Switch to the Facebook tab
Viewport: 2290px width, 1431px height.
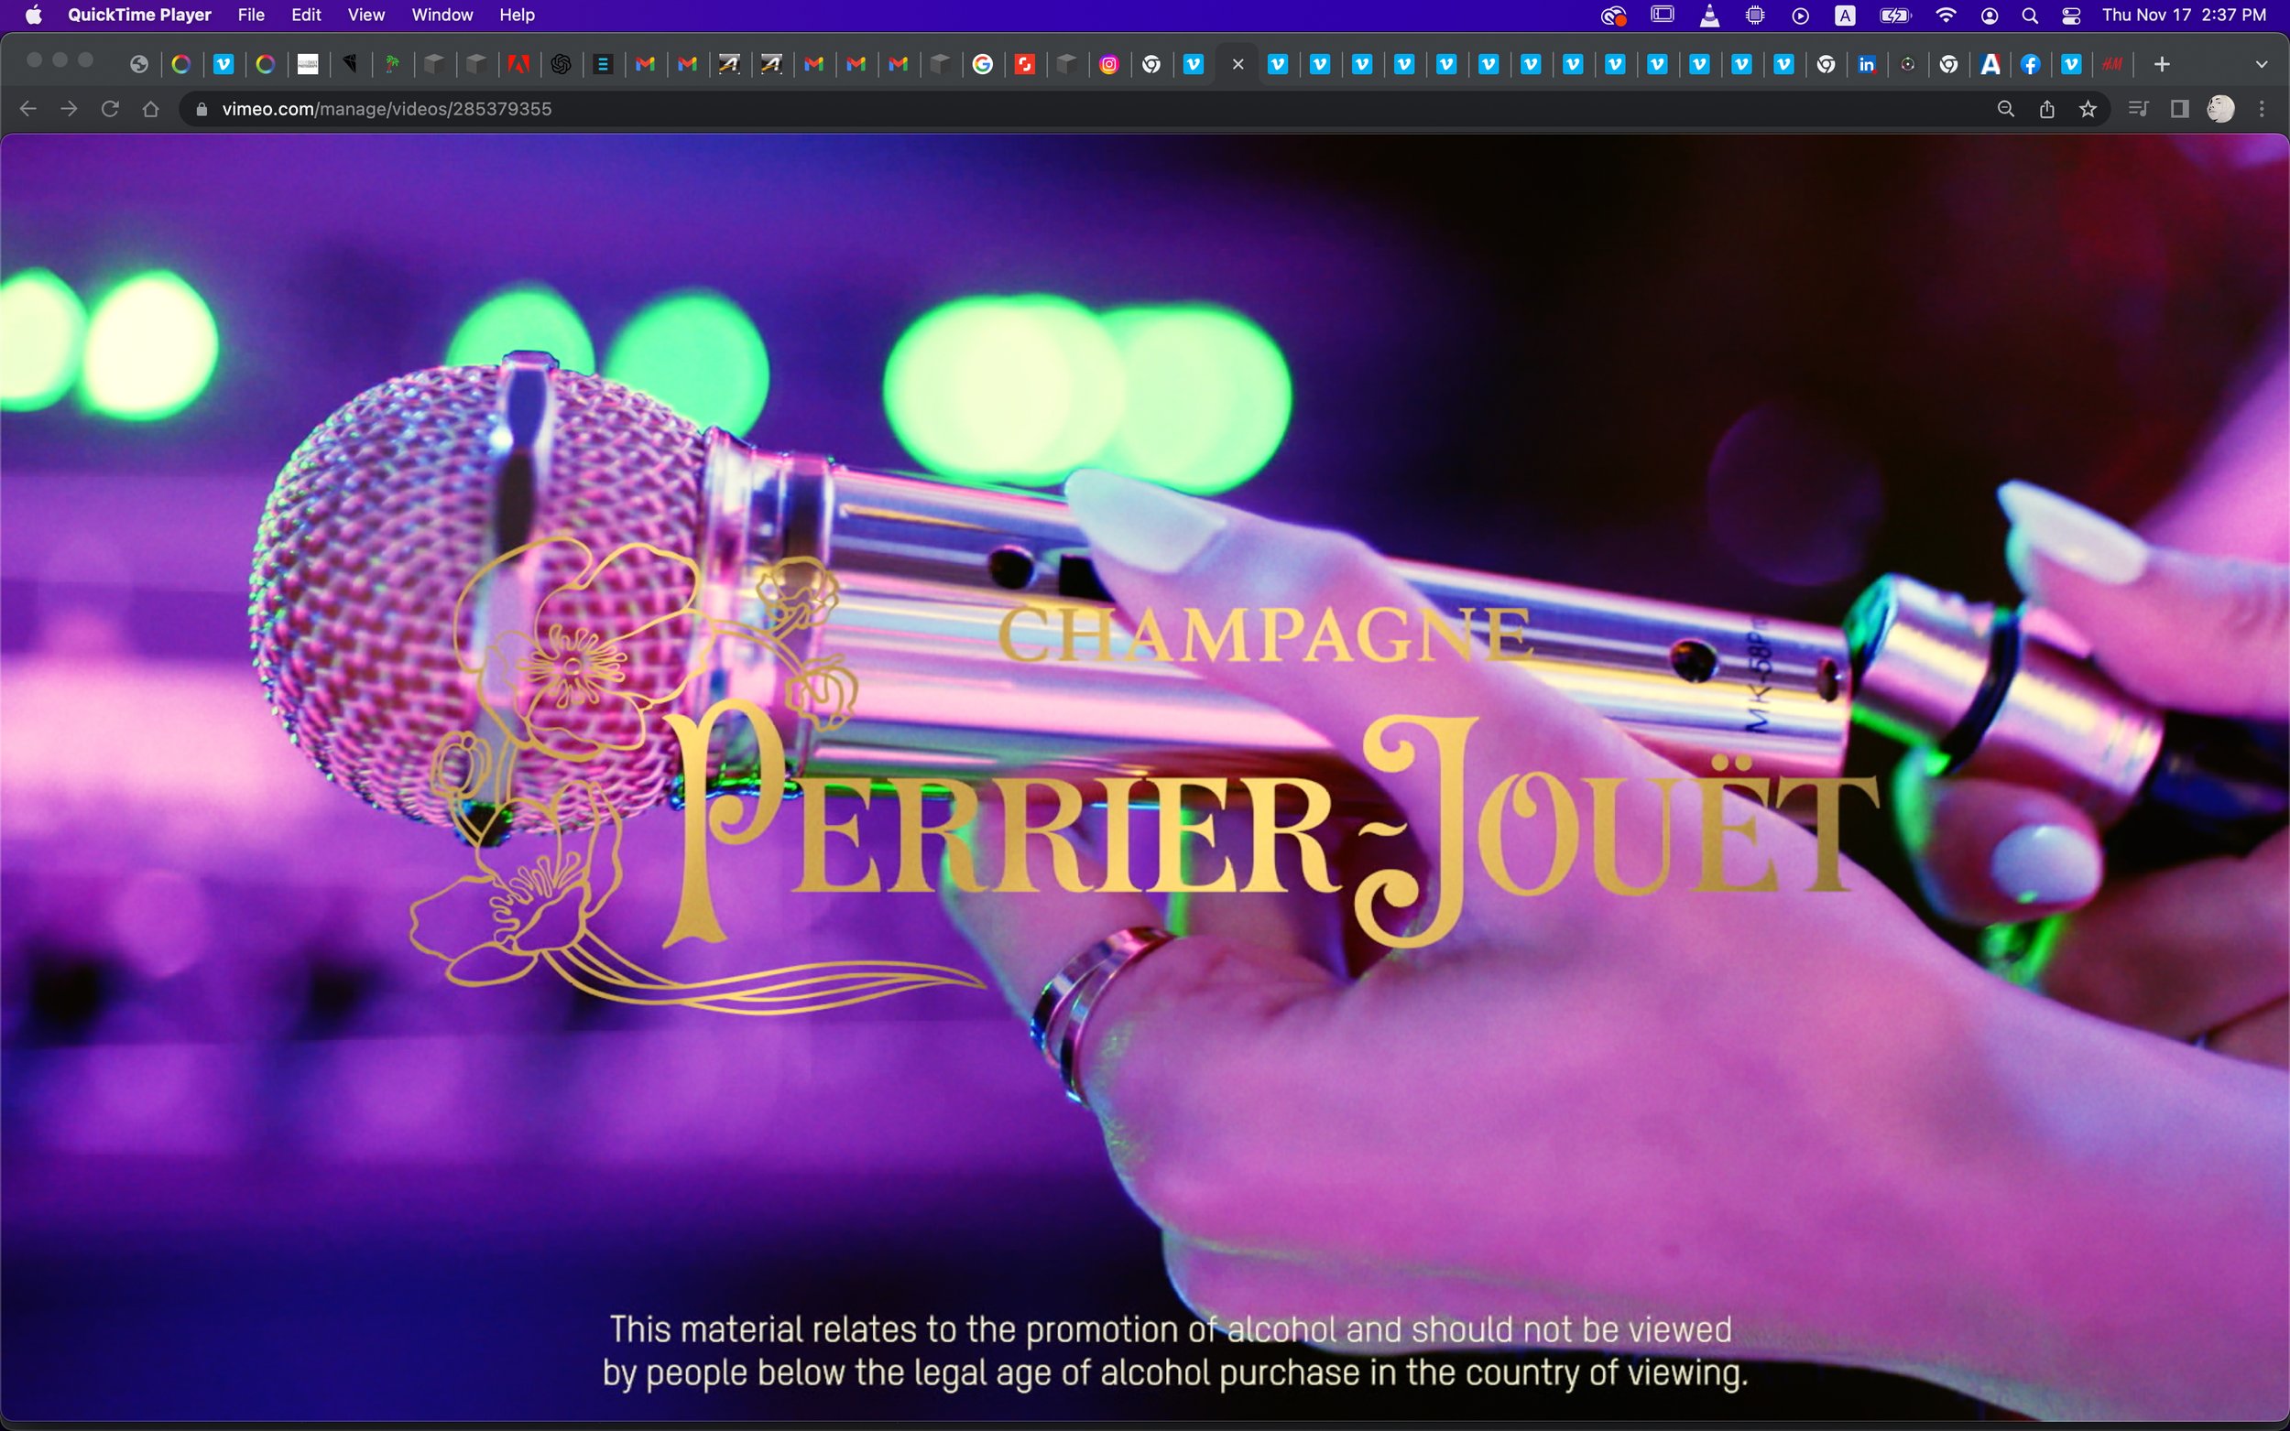coord(2030,64)
